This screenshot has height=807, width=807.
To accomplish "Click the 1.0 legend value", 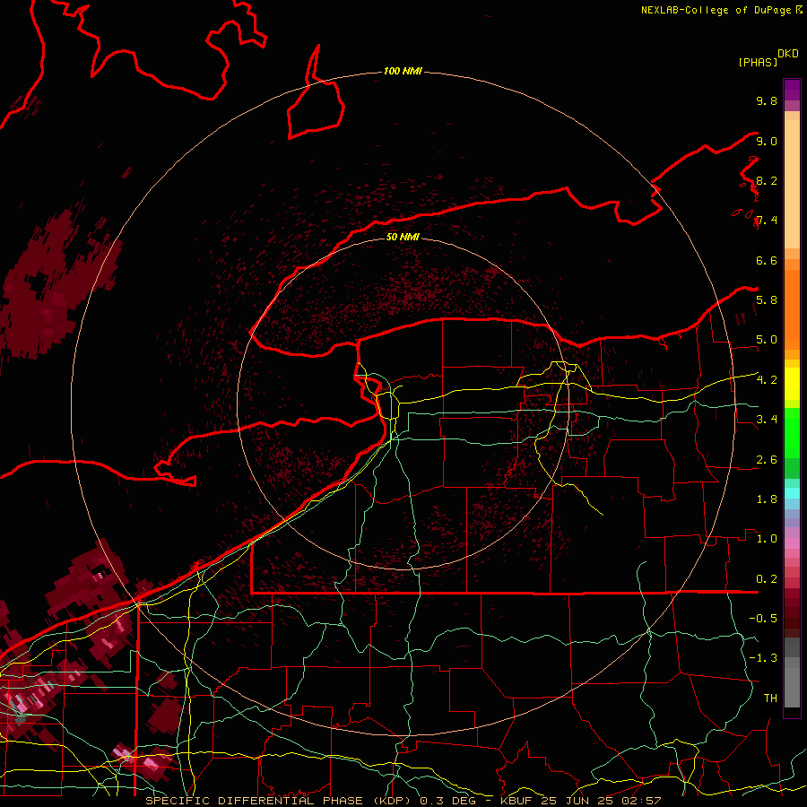I will point(767,539).
